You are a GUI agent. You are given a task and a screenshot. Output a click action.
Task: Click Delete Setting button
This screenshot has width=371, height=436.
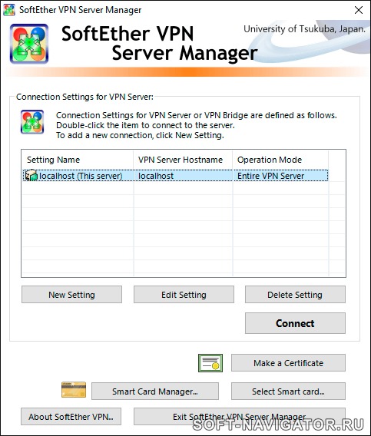(x=295, y=295)
